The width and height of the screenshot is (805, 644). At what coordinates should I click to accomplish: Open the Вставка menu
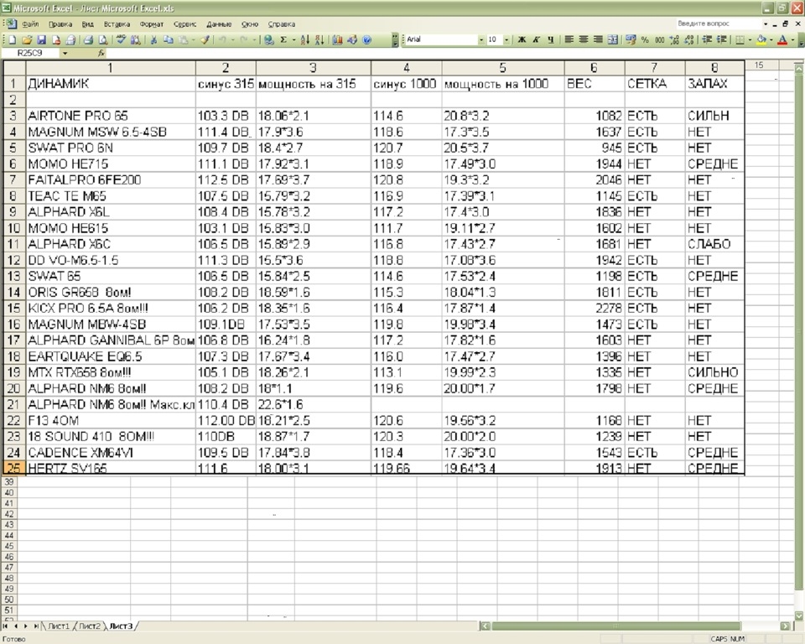pyautogui.click(x=117, y=24)
